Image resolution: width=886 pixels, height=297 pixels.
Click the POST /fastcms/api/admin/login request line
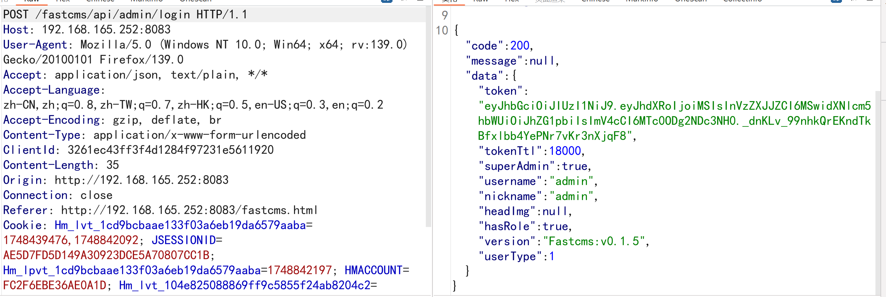point(125,15)
